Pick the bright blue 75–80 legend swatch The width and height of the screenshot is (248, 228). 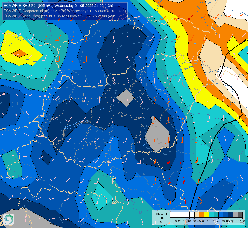pyautogui.click(x=221, y=215)
